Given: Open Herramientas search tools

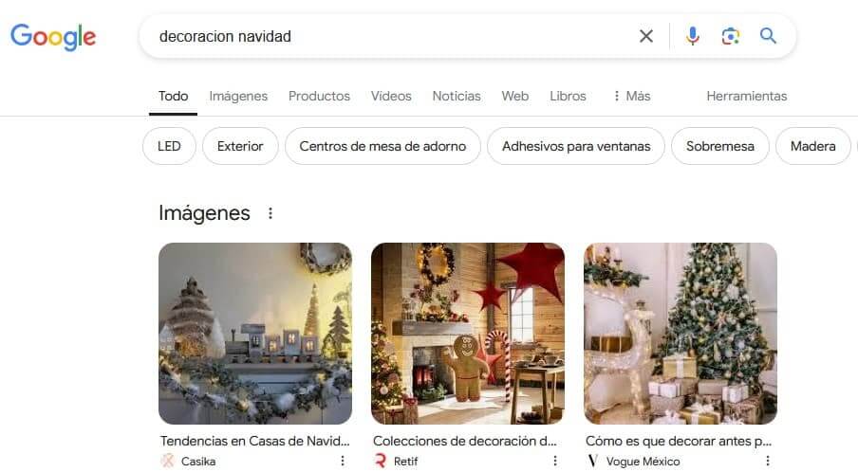Looking at the screenshot, I should 746,96.
